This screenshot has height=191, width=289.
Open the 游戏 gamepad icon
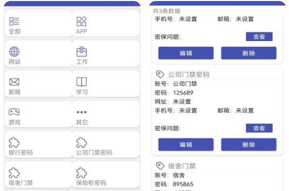tap(14, 112)
